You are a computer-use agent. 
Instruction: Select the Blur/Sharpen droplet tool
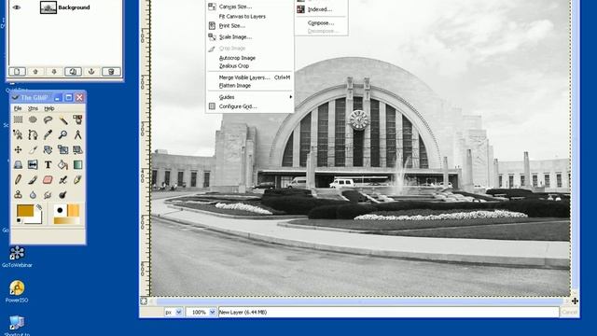tap(33, 195)
